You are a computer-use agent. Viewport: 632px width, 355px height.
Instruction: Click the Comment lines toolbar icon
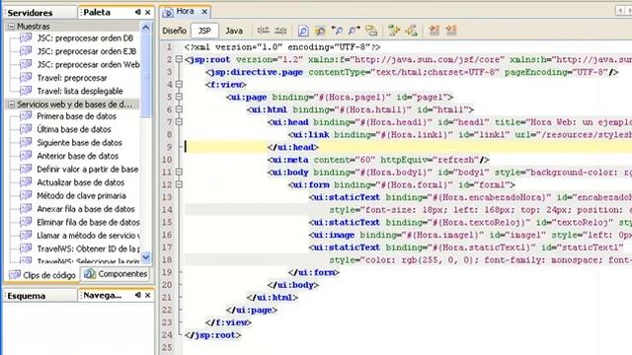tap(434, 31)
